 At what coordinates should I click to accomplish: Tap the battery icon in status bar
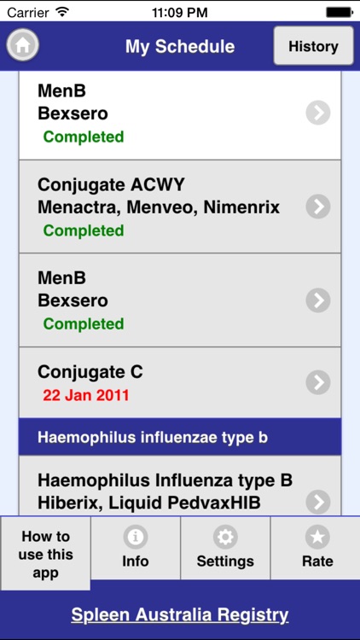point(340,12)
